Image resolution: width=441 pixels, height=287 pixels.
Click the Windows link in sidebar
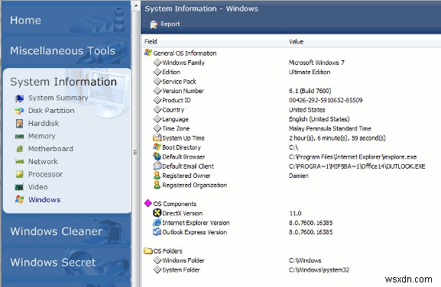point(44,200)
